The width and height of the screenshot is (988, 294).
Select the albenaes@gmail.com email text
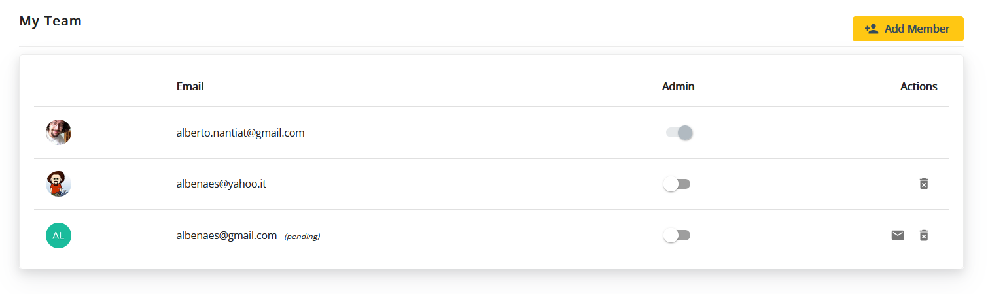(x=226, y=235)
